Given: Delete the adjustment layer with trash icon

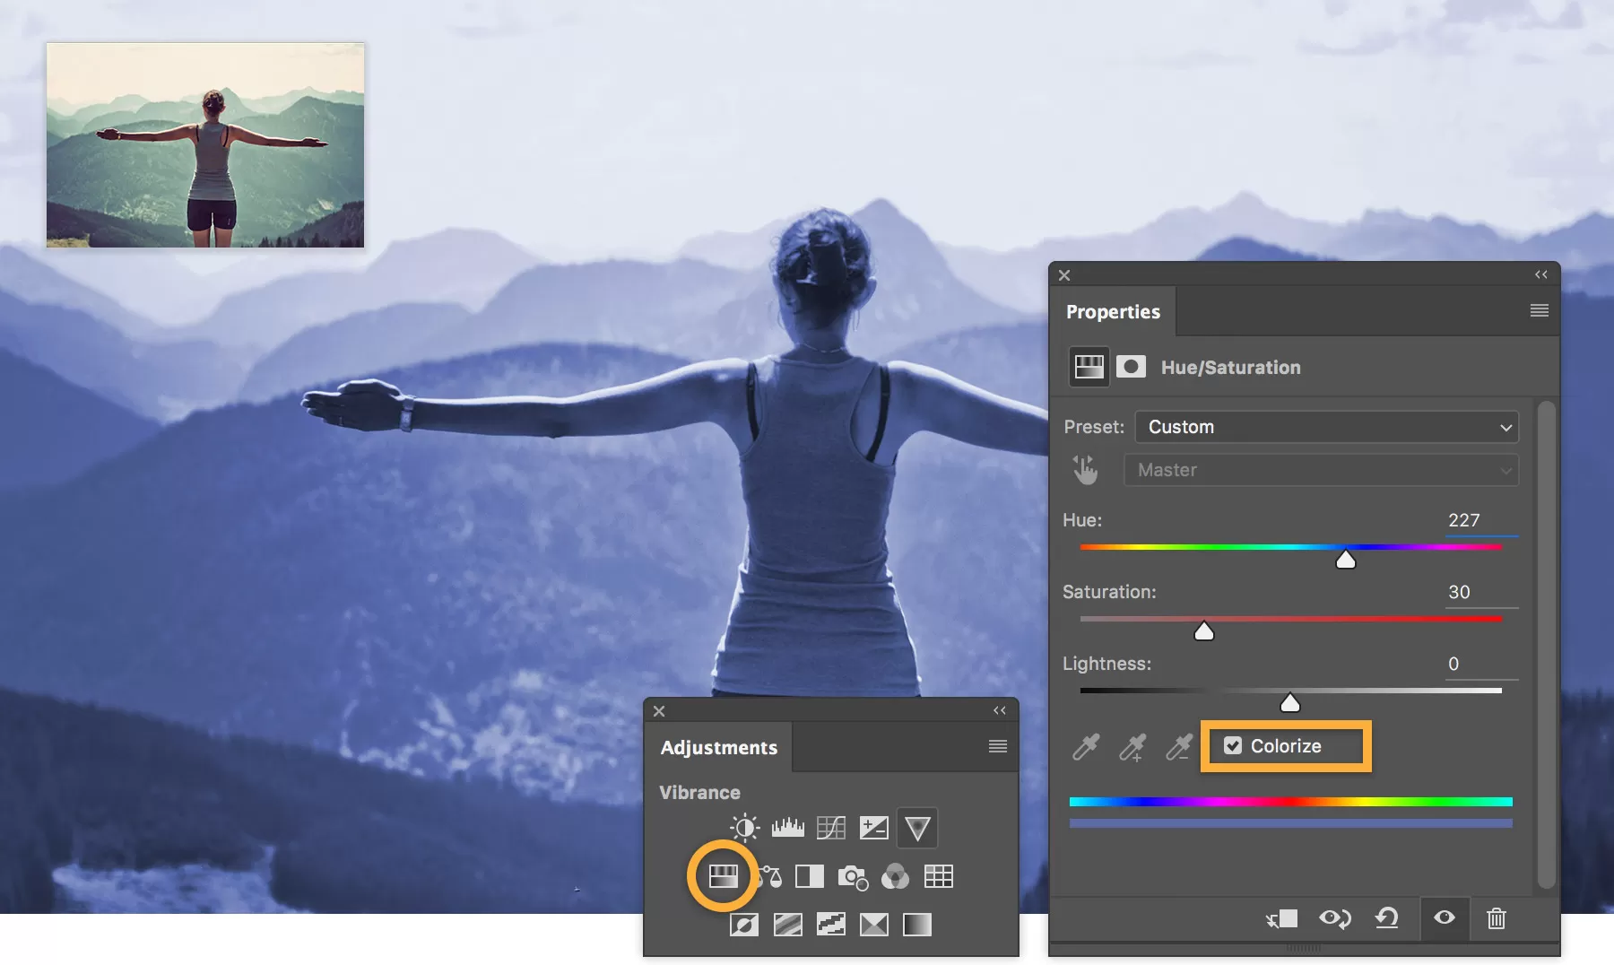Looking at the screenshot, I should [1496, 918].
